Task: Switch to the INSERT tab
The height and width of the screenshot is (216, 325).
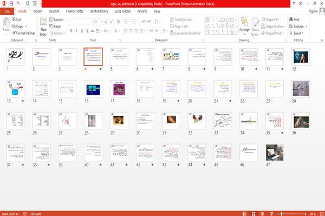Action: pyautogui.click(x=38, y=11)
